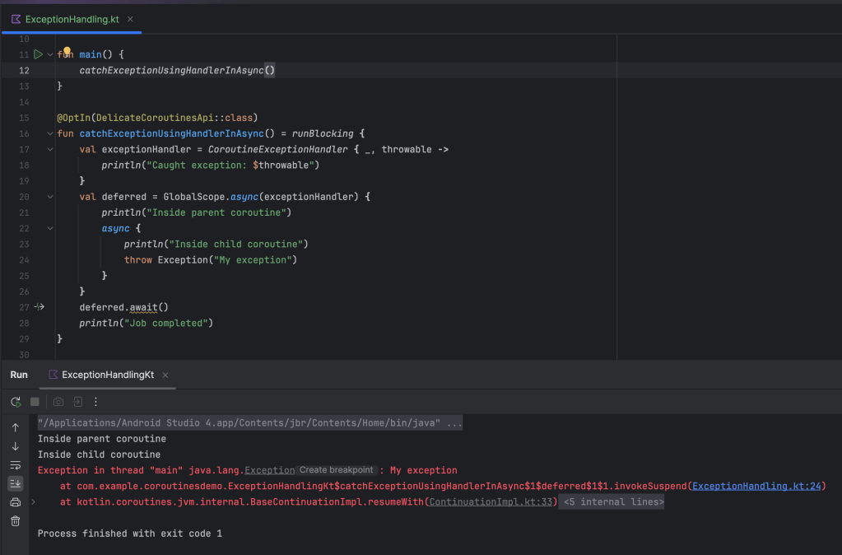Clear console with the trash icon
The image size is (842, 555).
click(x=16, y=521)
